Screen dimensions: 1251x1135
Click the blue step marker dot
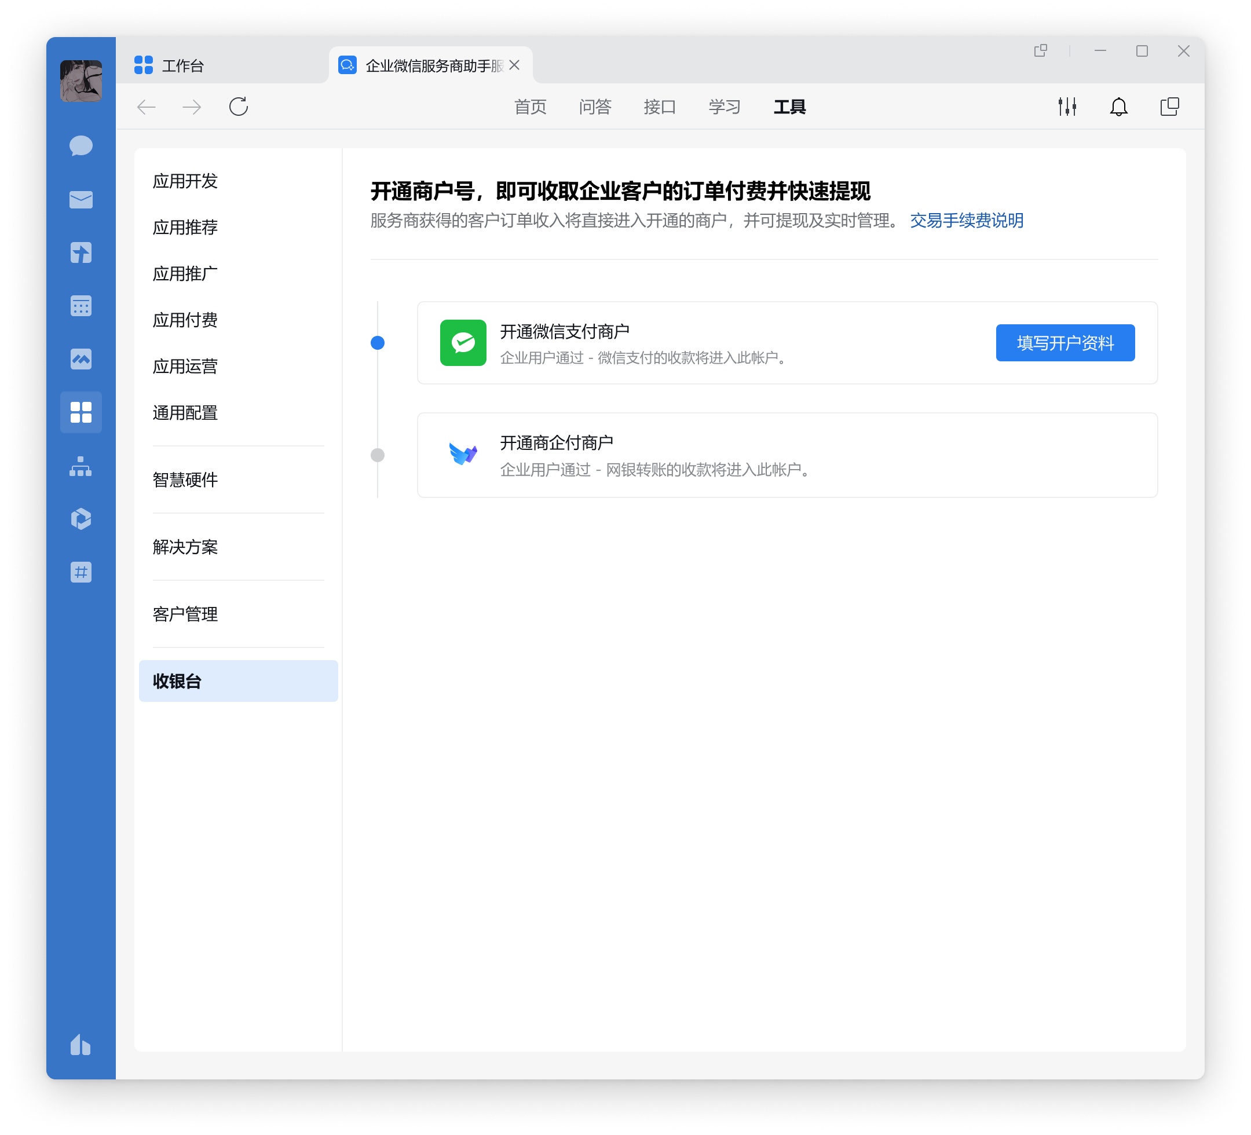[x=377, y=343]
